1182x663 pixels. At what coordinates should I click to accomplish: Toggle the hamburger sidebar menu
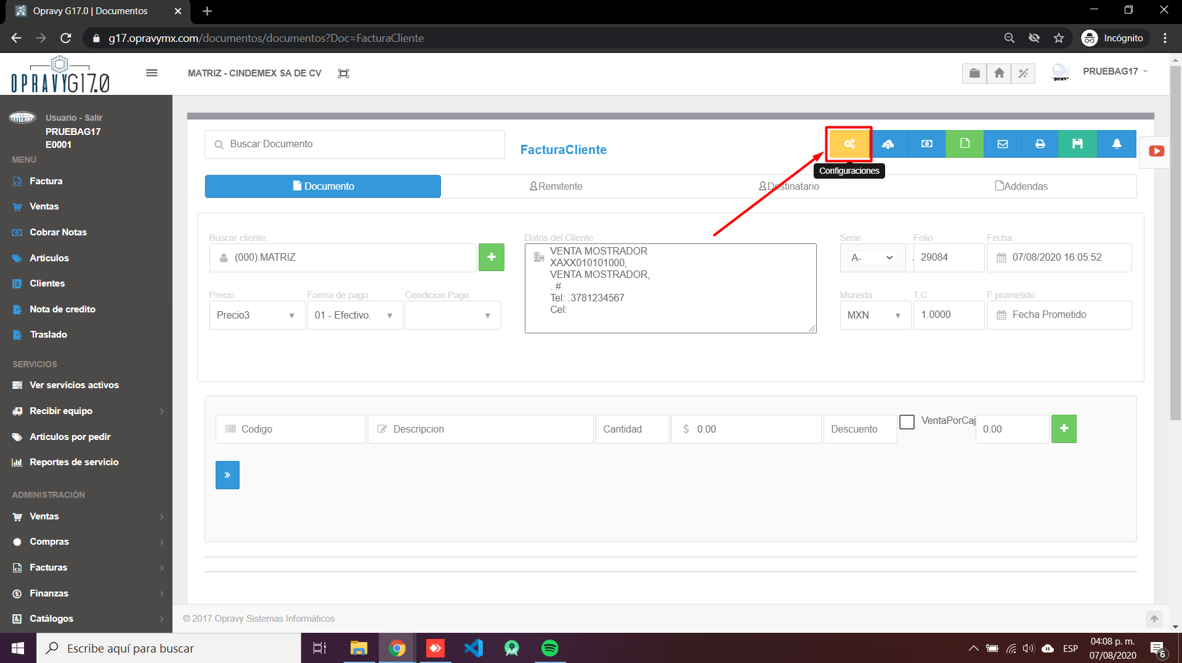(x=152, y=73)
